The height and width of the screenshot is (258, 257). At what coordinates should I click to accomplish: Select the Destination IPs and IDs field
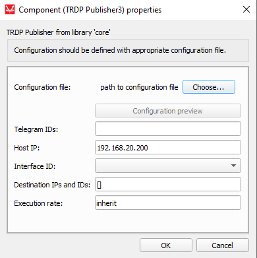point(168,184)
